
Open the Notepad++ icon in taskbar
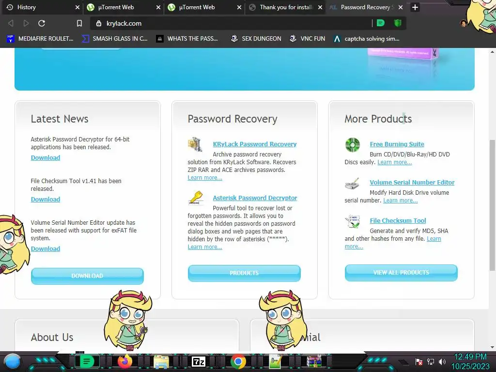click(275, 361)
